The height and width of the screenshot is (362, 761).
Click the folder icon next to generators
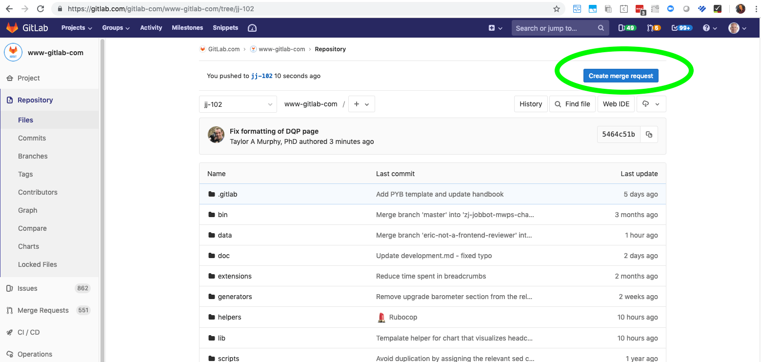tap(211, 297)
